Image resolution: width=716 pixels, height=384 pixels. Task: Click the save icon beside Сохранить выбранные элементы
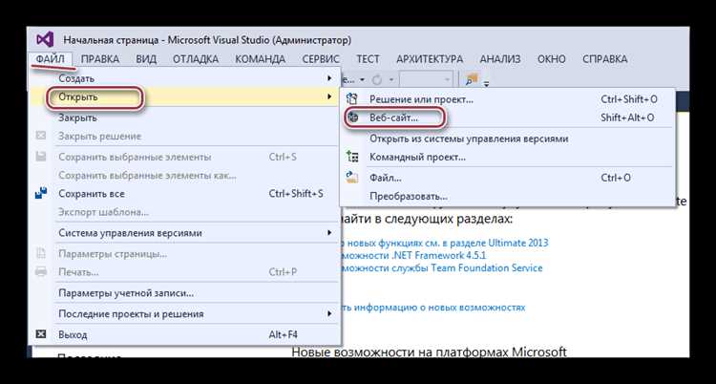coord(41,157)
